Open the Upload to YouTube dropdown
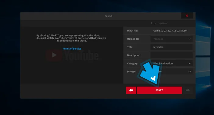This screenshot has height=115, width=214. pyautogui.click(x=172, y=39)
